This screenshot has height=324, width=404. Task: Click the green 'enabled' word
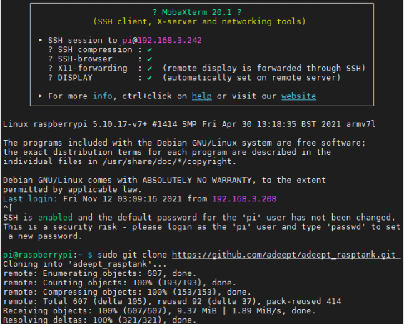(55, 217)
